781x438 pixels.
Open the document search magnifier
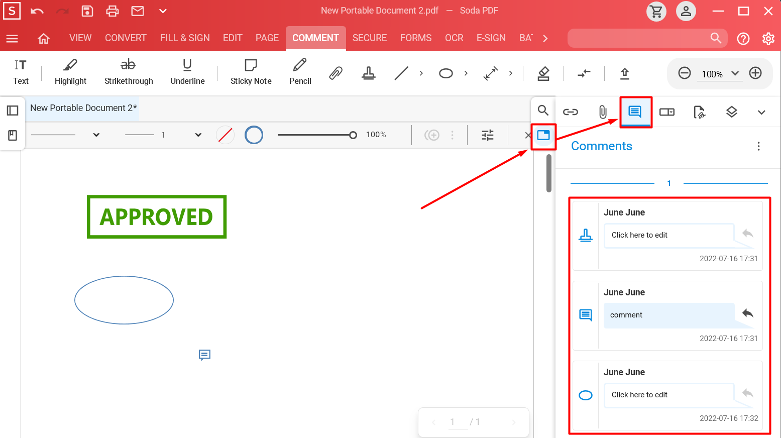[x=543, y=110]
